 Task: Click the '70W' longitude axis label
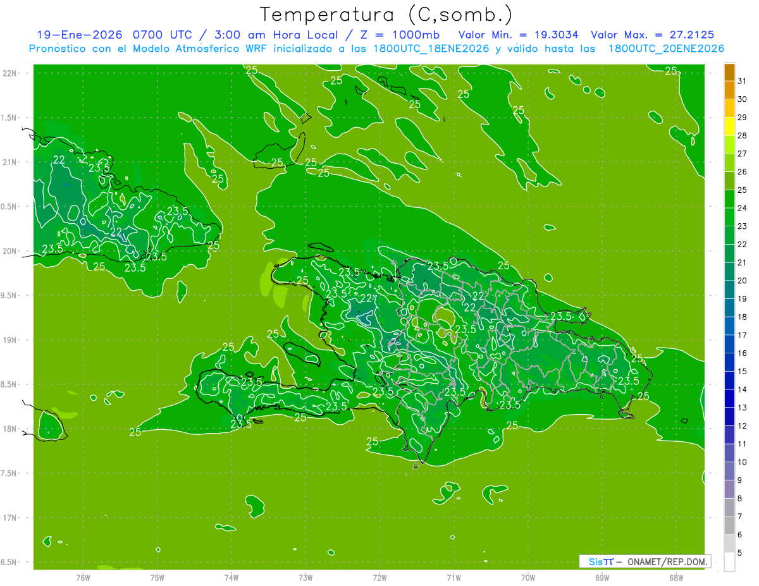(528, 577)
